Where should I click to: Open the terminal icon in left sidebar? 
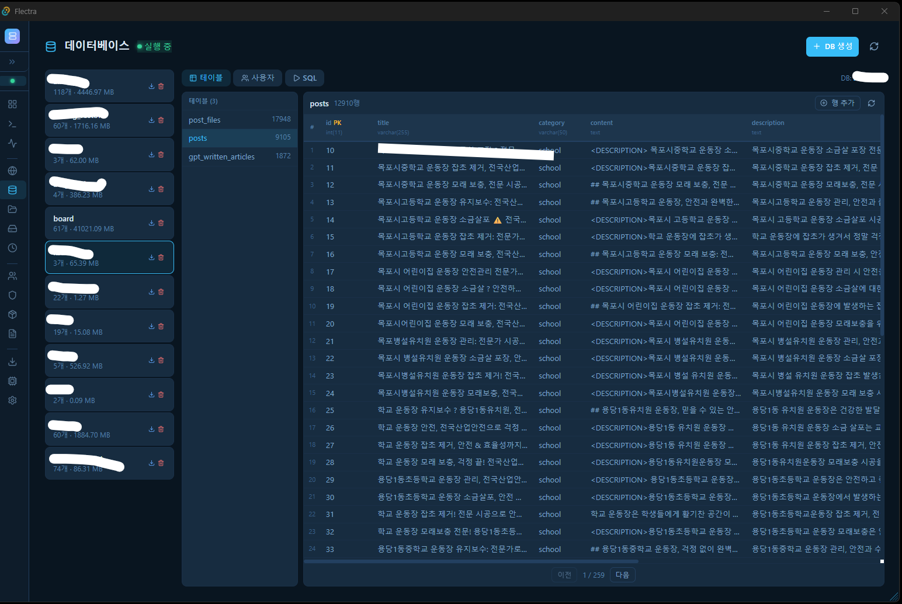point(12,124)
